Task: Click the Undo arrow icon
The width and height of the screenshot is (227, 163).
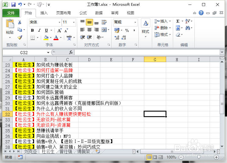Action: [x=20, y=5]
